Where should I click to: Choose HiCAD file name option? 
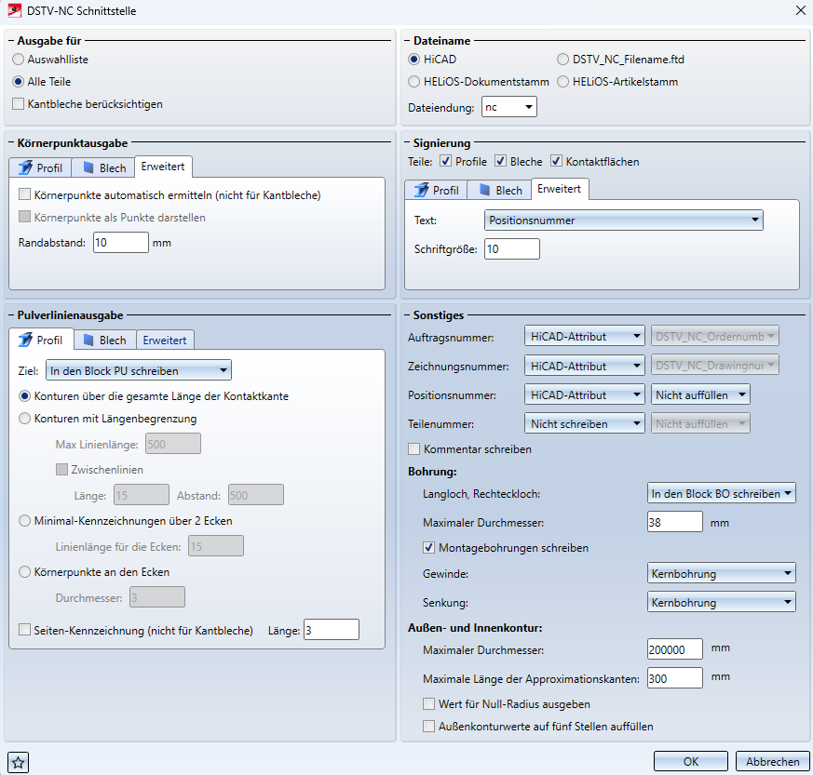[x=413, y=60]
